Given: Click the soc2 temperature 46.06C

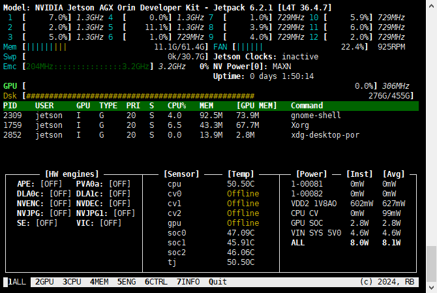Looking at the screenshot, I should pos(241,253).
